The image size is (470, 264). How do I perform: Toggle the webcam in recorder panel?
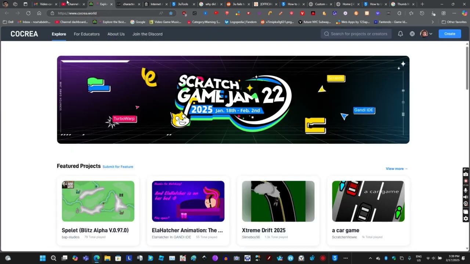466,203
